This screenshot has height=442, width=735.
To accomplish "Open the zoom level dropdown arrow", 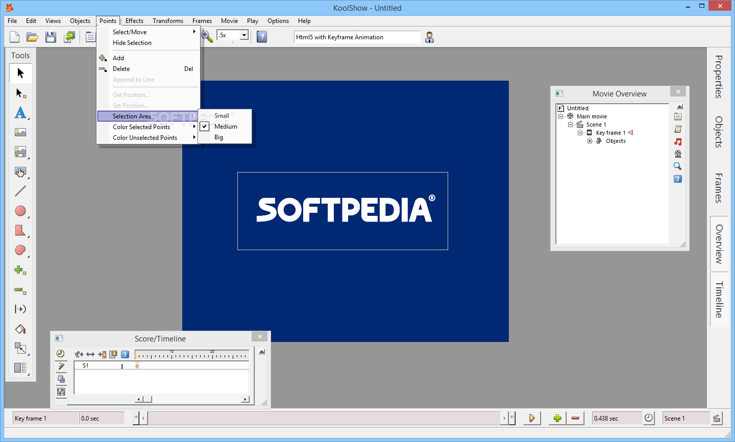I will [x=244, y=35].
